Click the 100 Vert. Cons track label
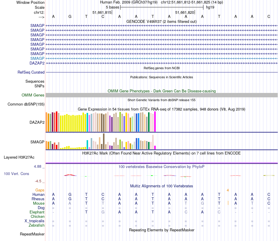278x241 pixels. (16, 174)
